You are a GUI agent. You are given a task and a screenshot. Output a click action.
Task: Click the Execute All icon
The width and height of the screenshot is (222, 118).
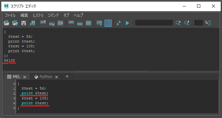click(119, 23)
